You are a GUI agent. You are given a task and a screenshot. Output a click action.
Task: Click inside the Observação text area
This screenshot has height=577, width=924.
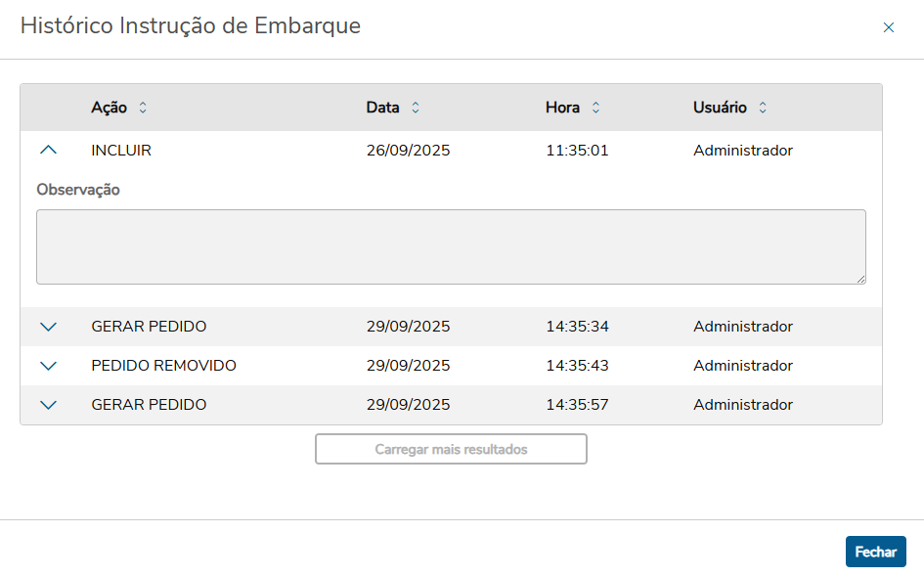pos(451,246)
